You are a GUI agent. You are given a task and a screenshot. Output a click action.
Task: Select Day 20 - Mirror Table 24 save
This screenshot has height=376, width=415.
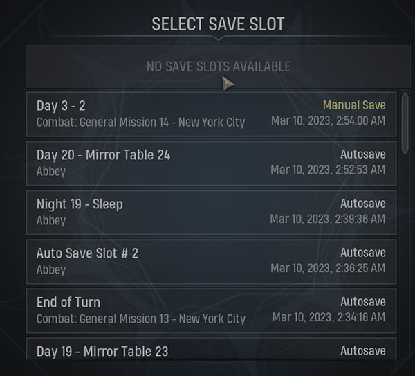[x=211, y=163]
